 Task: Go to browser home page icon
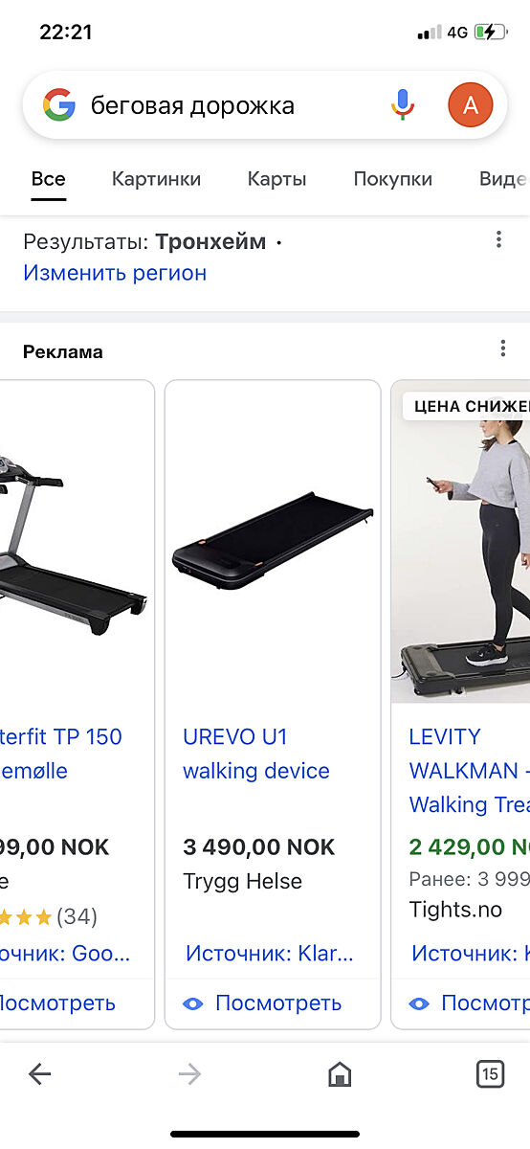point(339,1074)
